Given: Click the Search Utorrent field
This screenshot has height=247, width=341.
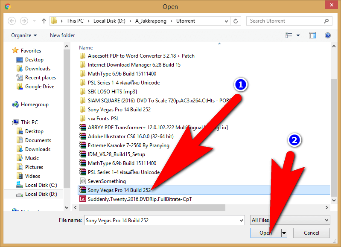Looking at the screenshot, I should coord(289,21).
